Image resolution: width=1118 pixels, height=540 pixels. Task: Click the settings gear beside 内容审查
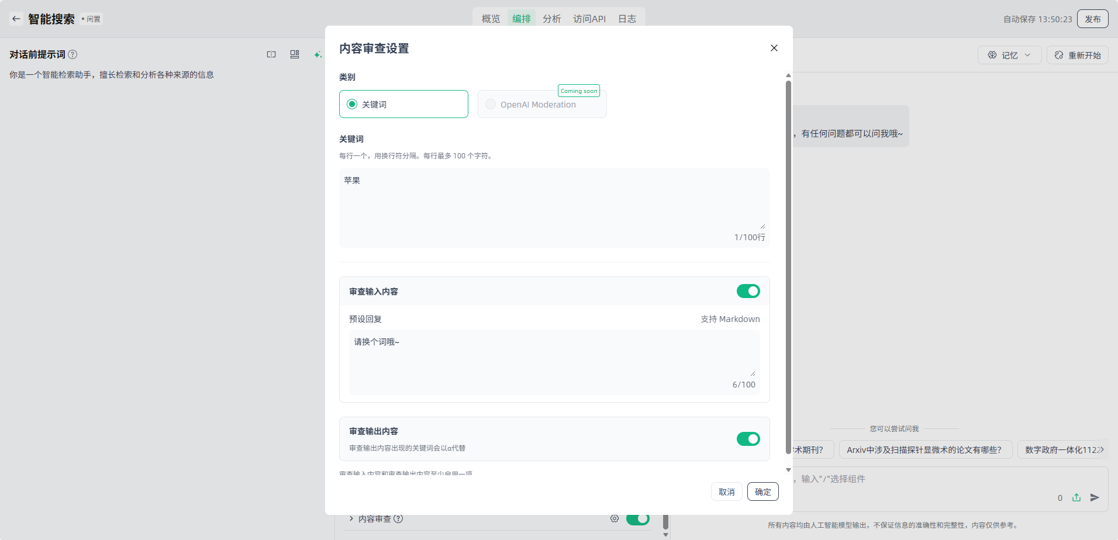pos(615,518)
